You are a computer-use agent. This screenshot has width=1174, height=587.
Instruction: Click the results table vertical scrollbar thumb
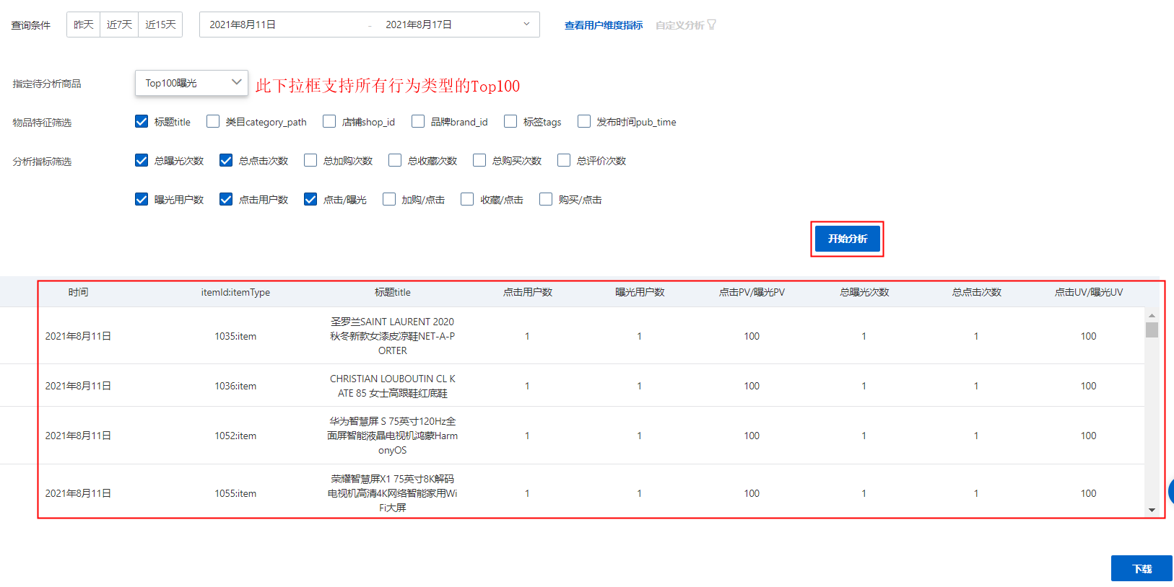click(1152, 330)
